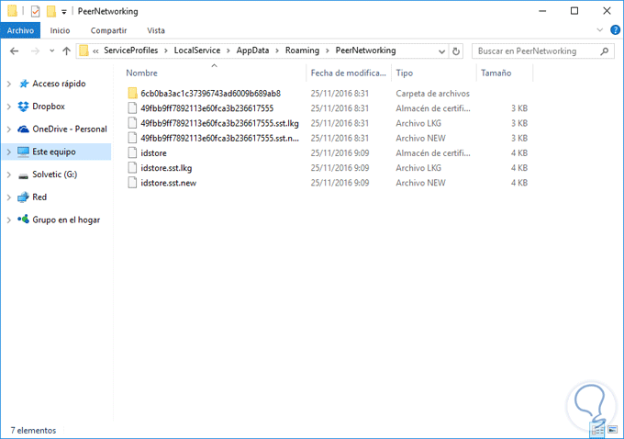Select Este equipo in navigation pane

[54, 152]
